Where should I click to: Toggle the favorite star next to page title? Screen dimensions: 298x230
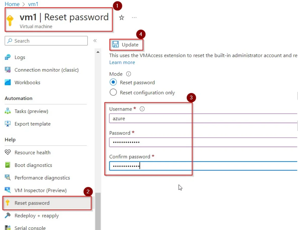coord(121,18)
